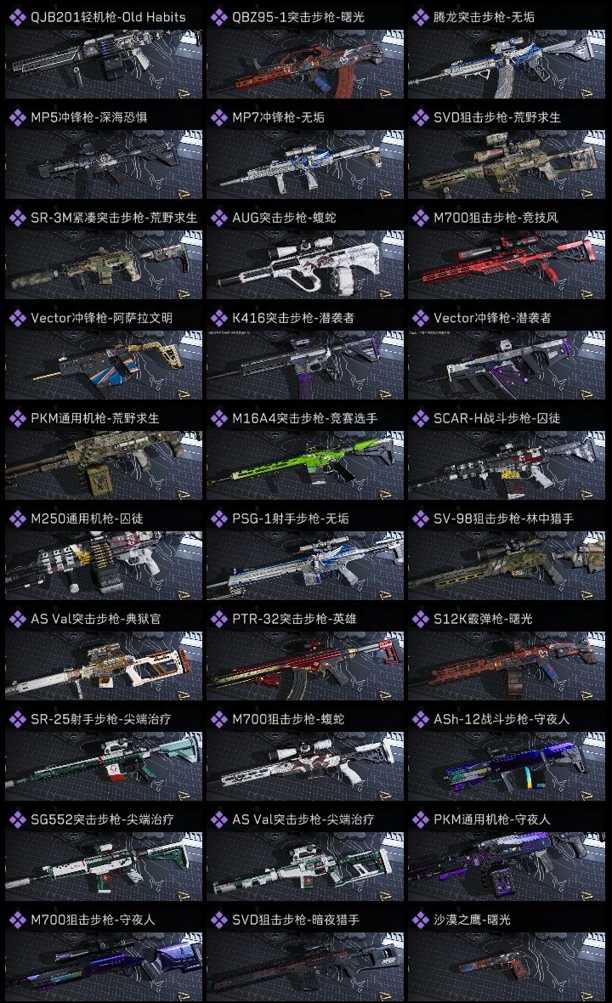Click the rarity icon beside MP5冲锋枪-深海恐惧

point(17,117)
